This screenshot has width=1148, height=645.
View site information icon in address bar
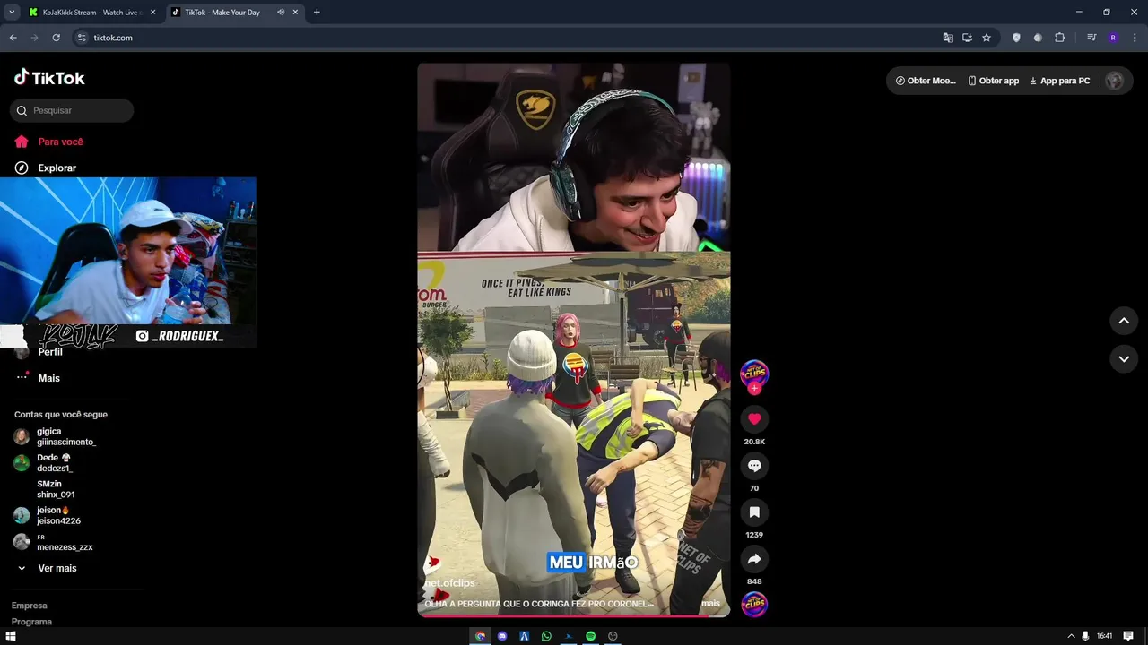click(82, 38)
